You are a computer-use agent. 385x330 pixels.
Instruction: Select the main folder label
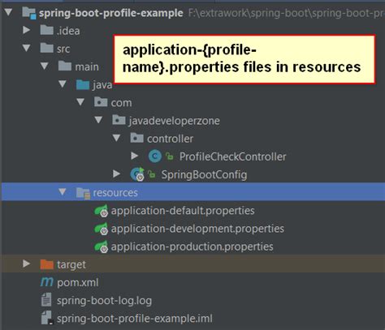click(87, 66)
